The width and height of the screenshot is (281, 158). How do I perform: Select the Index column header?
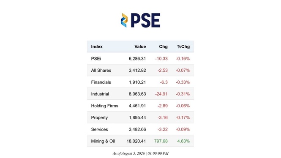point(97,46)
